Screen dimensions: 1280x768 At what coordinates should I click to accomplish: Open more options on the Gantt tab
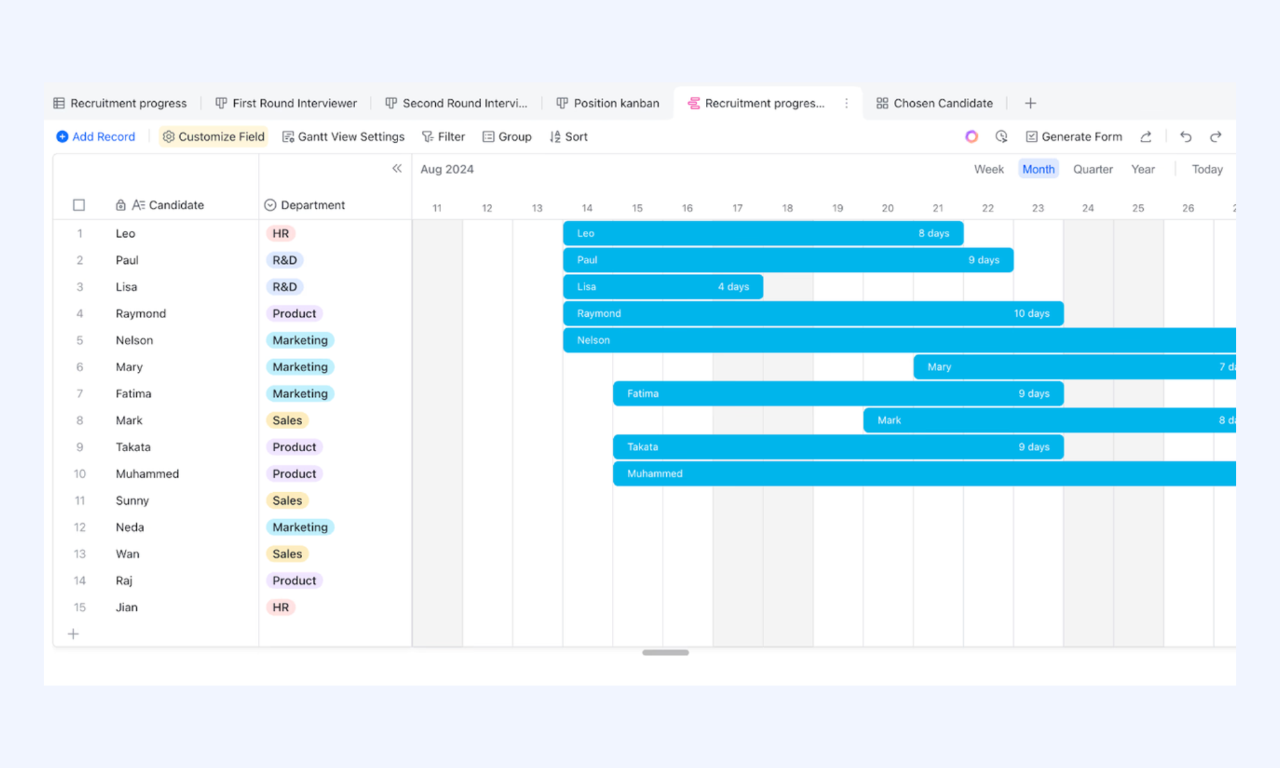point(846,103)
